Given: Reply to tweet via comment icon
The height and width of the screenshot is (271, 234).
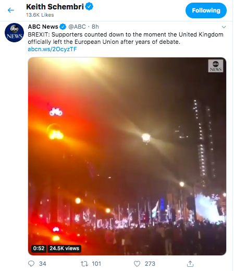Looking at the screenshot, I should tap(31, 264).
